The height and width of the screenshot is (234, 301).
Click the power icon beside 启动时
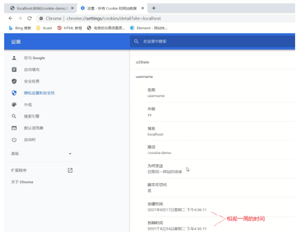click(x=14, y=140)
